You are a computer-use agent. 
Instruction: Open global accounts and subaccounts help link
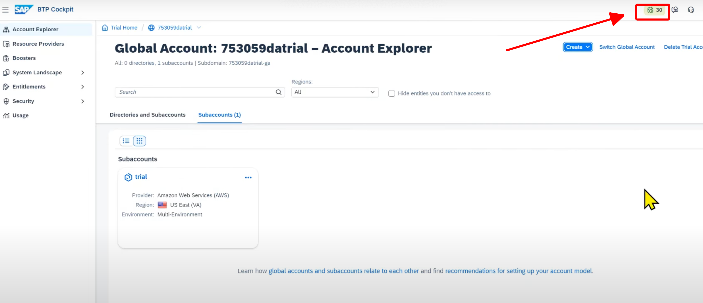pos(344,271)
